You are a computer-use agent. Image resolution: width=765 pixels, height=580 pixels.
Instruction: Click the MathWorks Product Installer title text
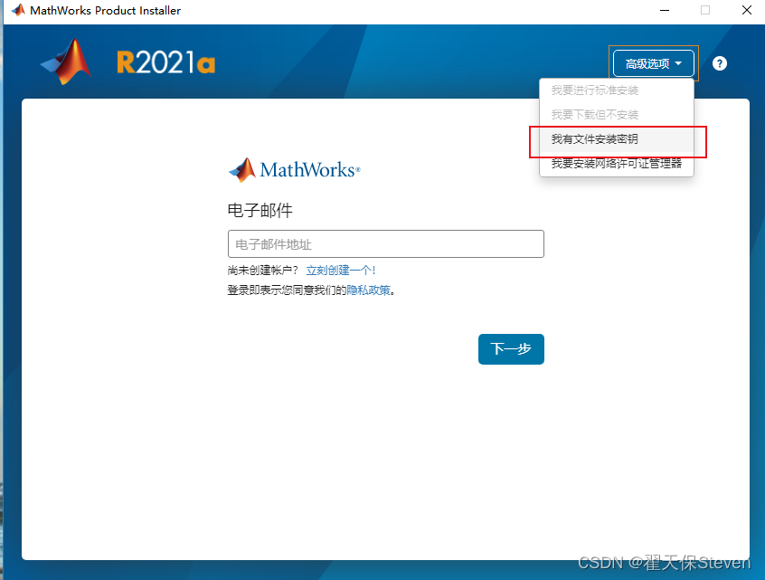pyautogui.click(x=105, y=11)
